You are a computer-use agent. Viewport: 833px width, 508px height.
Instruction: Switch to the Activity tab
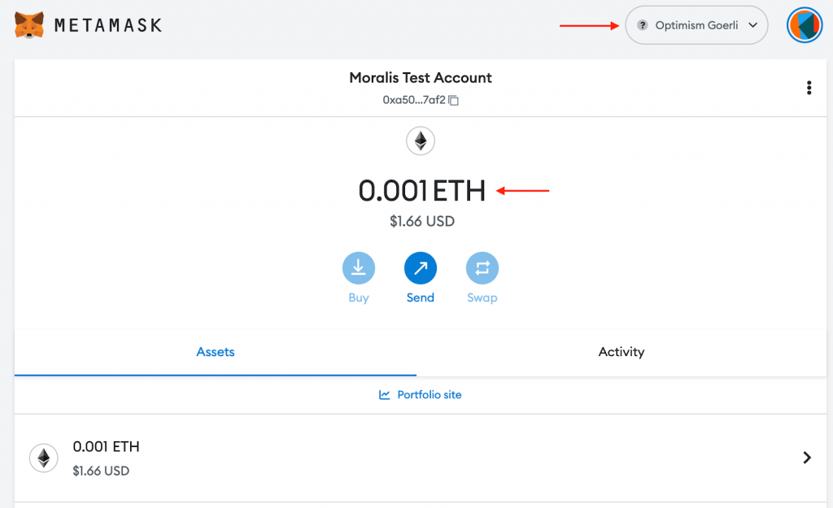(621, 352)
